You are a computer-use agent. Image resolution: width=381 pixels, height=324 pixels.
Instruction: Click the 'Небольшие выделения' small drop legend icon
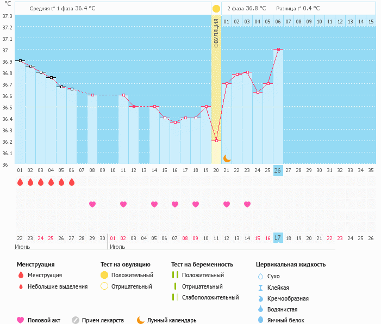point(21,286)
